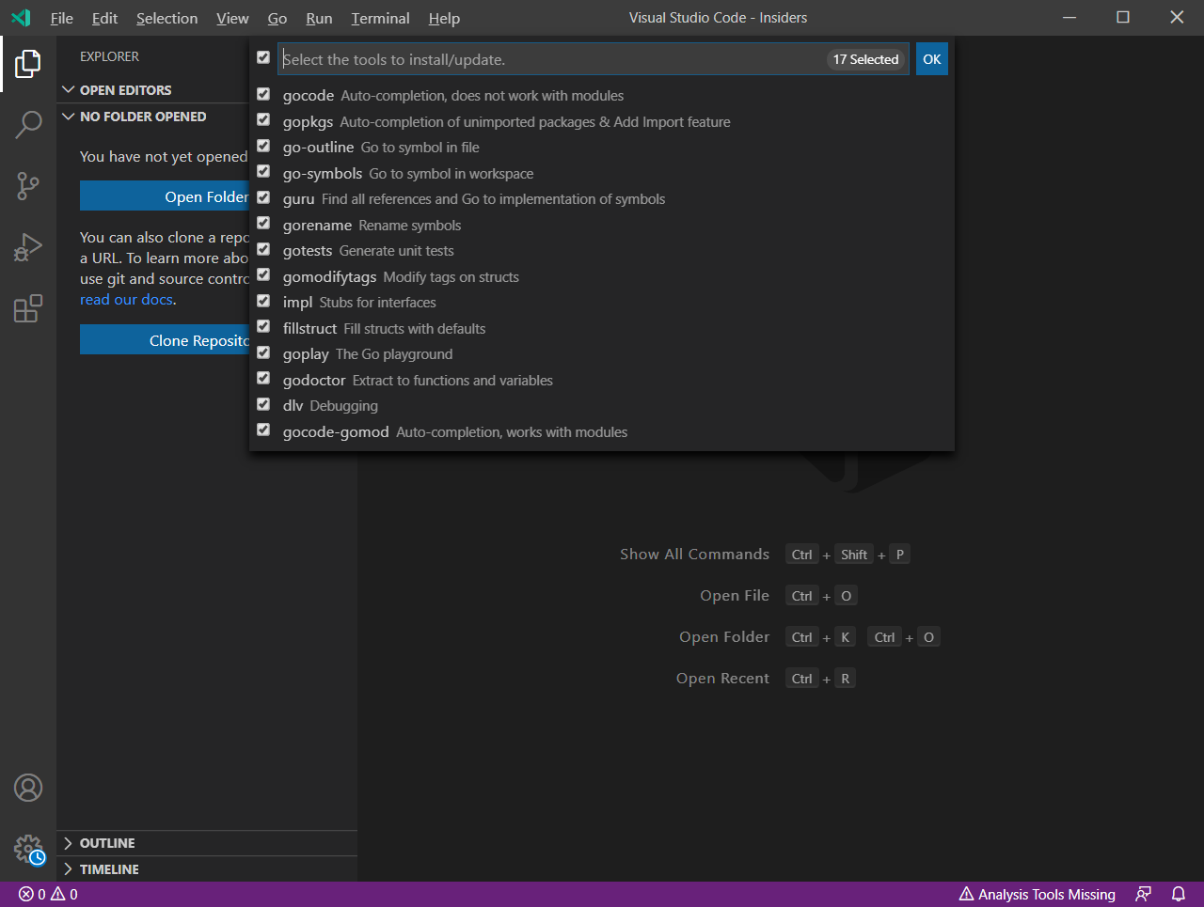This screenshot has width=1204, height=907.
Task: Open the File menu
Action: [62, 18]
